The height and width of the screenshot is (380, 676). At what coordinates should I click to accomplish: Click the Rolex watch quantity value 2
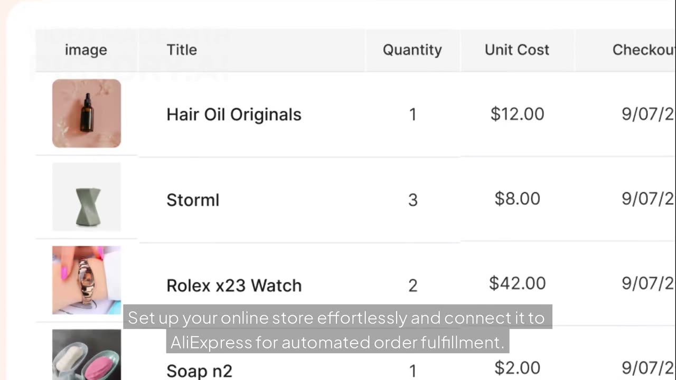click(x=413, y=286)
